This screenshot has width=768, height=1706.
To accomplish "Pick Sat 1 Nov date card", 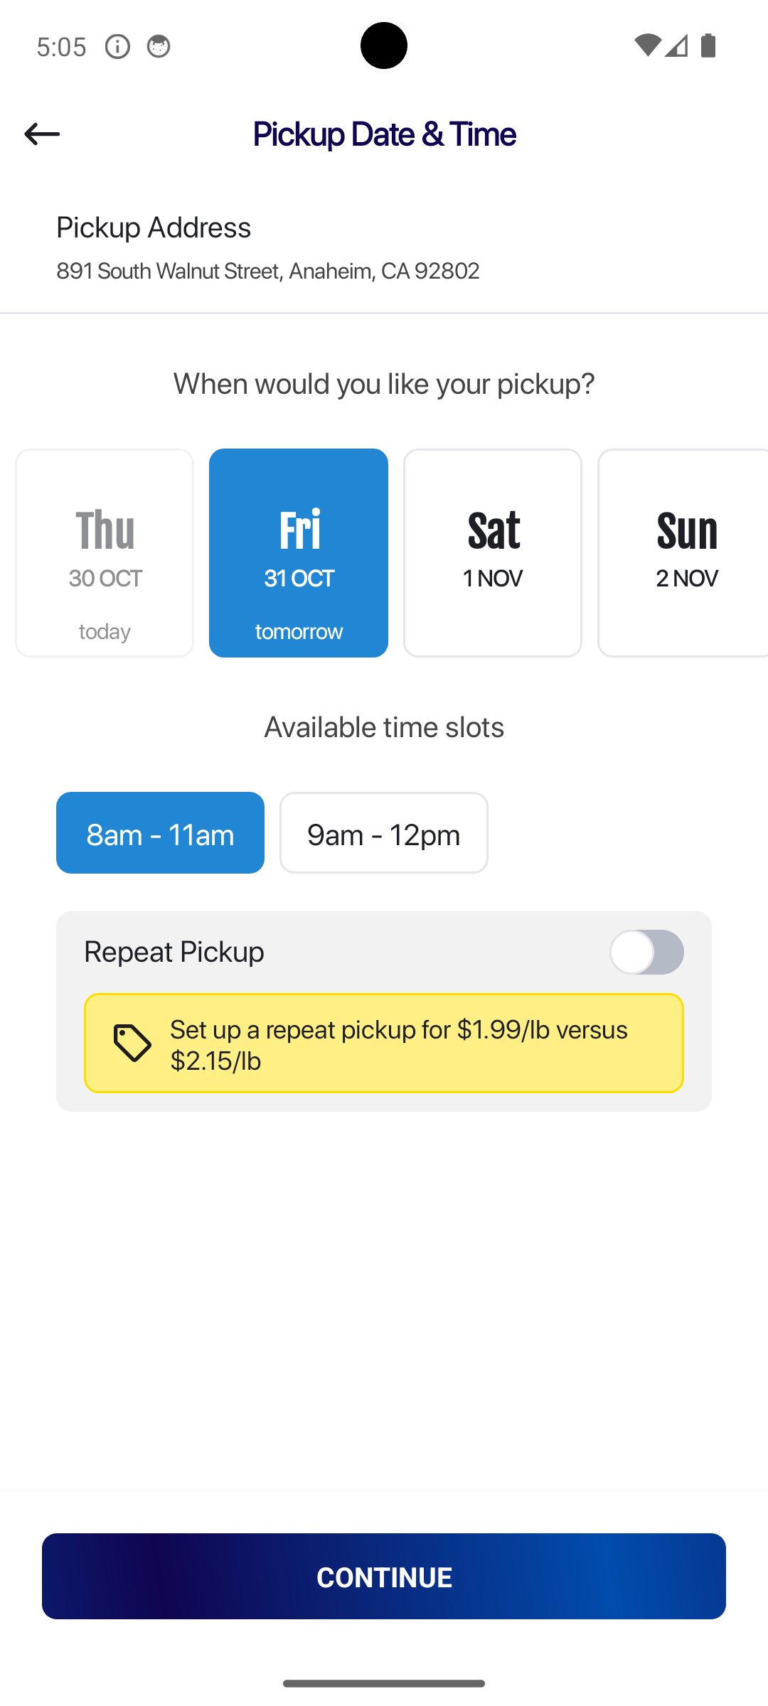I will pos(493,553).
